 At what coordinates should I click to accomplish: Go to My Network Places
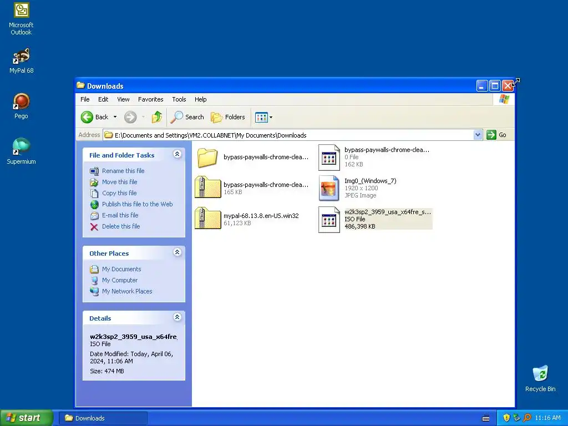tap(127, 291)
